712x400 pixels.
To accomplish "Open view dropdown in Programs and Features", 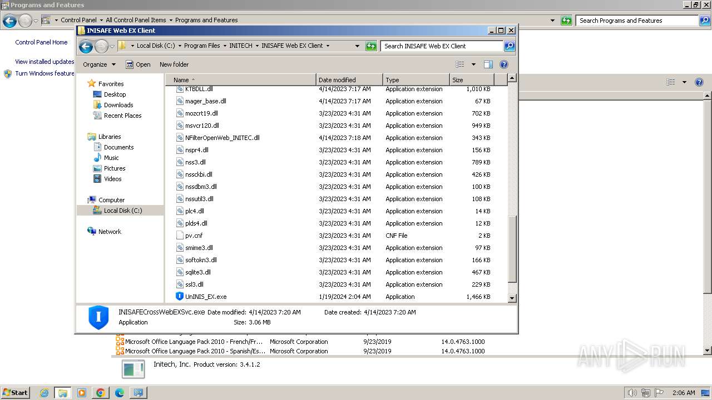I will coord(684,82).
